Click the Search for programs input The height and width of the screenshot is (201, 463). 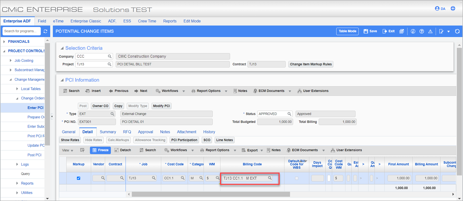22,31
